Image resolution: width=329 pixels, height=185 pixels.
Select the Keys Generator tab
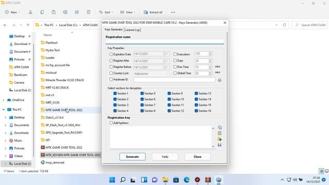pyautogui.click(x=114, y=30)
